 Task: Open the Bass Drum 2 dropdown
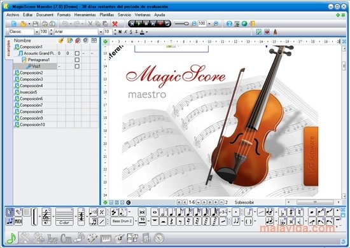136,221
